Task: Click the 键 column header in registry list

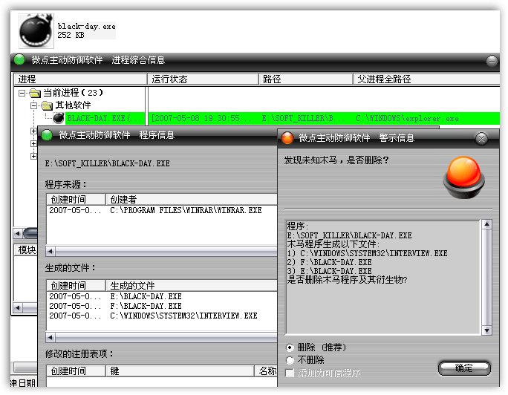Action: [x=180, y=370]
